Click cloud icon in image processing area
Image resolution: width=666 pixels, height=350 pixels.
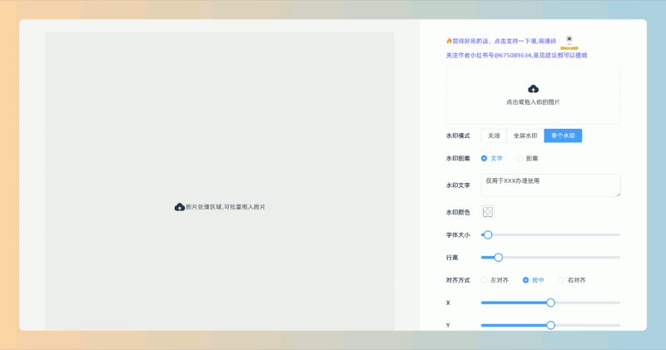[x=180, y=207]
